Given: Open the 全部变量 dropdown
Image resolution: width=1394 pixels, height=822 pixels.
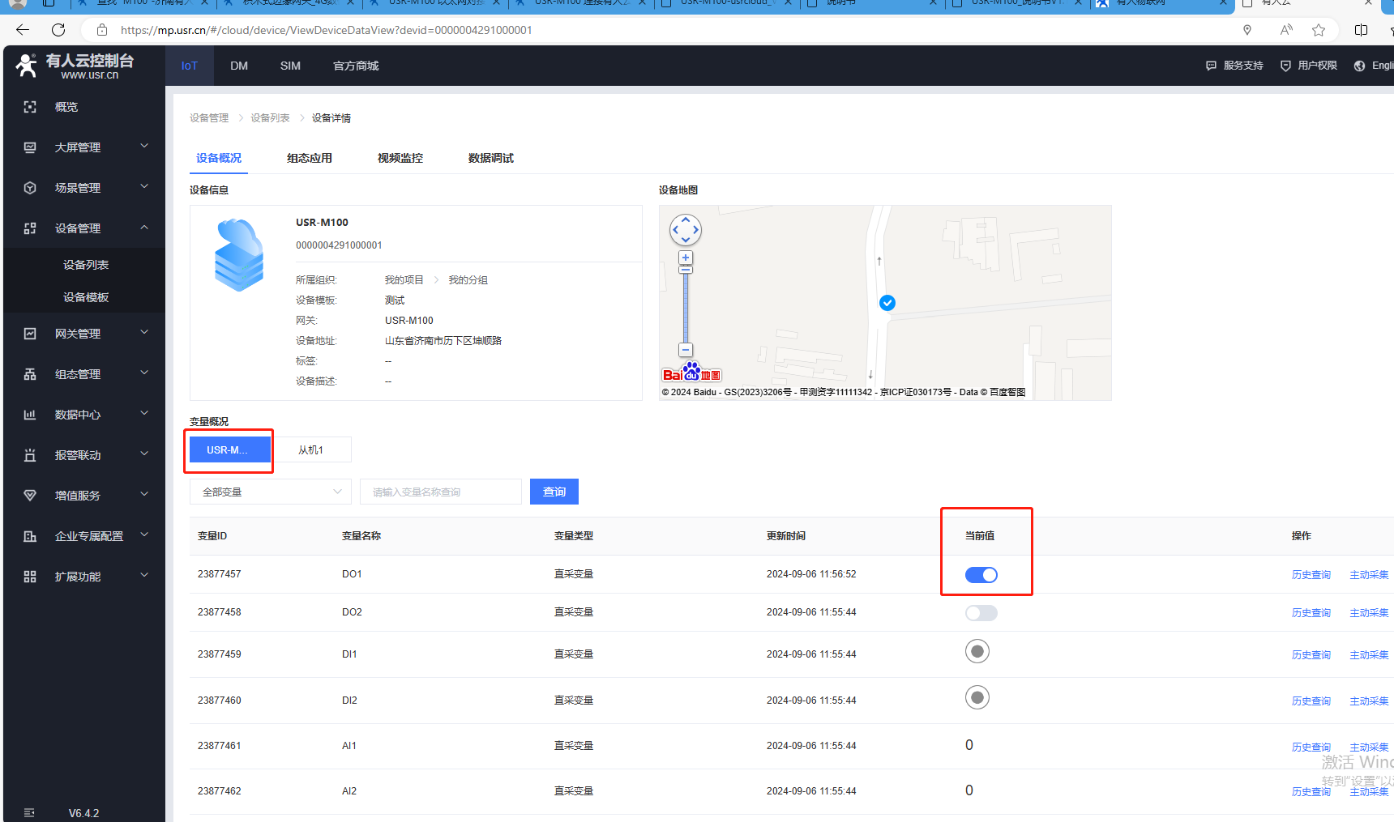Looking at the screenshot, I should [x=271, y=492].
